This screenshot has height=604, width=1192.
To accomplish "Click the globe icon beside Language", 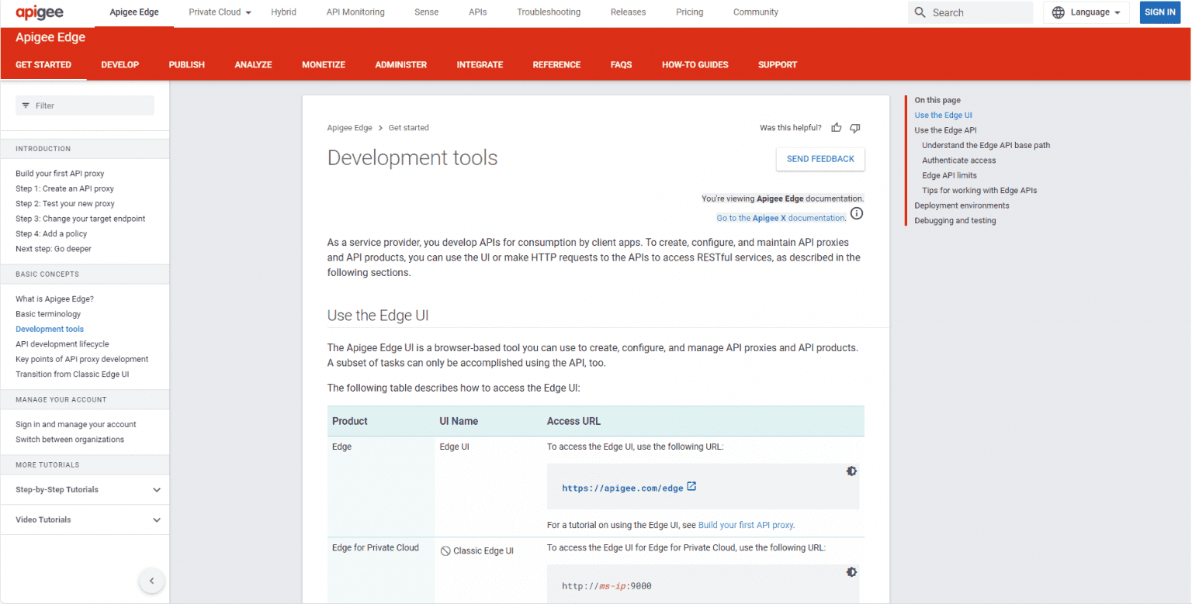I will pyautogui.click(x=1057, y=12).
